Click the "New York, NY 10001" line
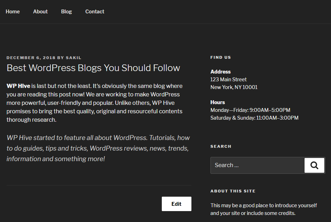Viewport: 331px width, 222px height. tap(234, 87)
